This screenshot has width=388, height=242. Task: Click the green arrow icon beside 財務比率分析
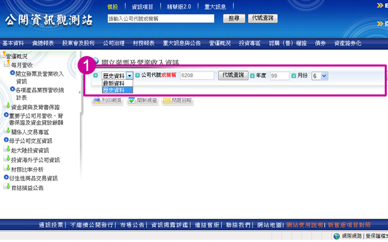[7, 168]
